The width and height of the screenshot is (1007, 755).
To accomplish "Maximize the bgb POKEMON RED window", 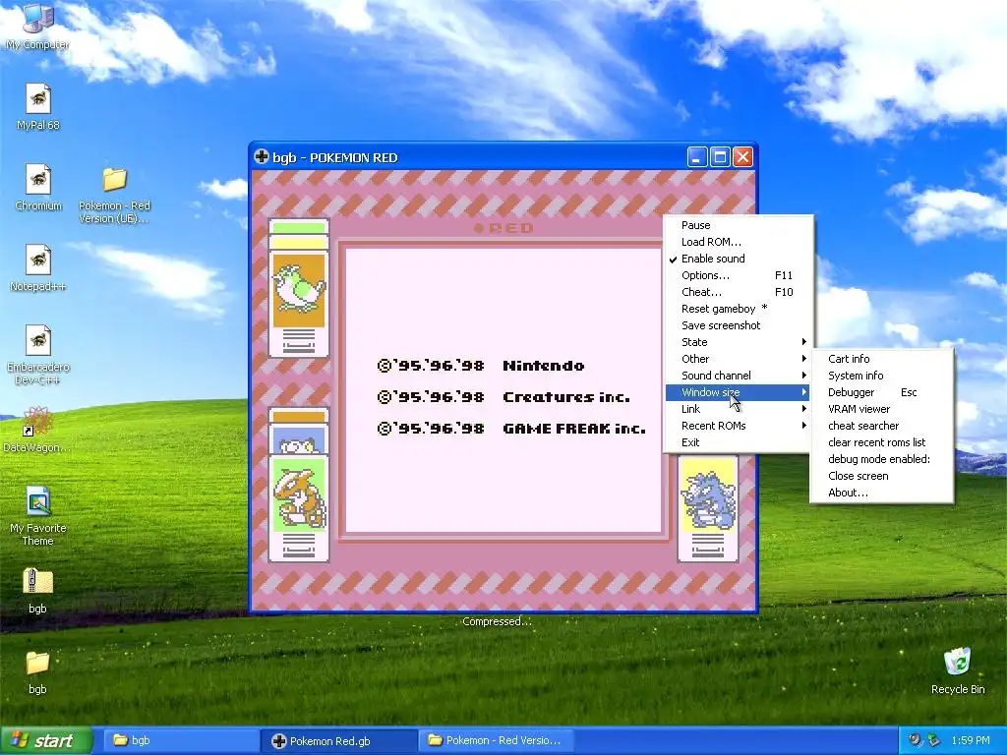I will click(x=720, y=156).
